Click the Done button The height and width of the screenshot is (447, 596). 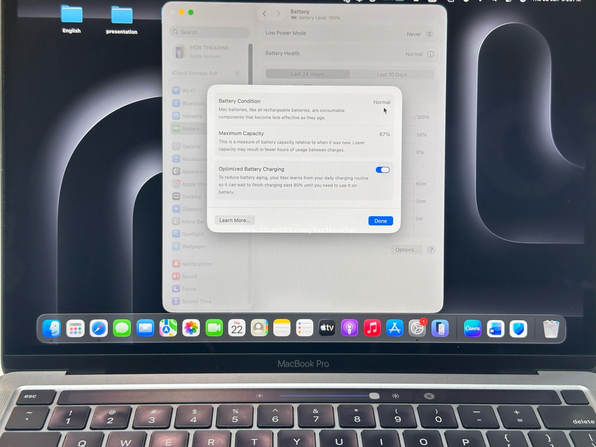pos(380,221)
